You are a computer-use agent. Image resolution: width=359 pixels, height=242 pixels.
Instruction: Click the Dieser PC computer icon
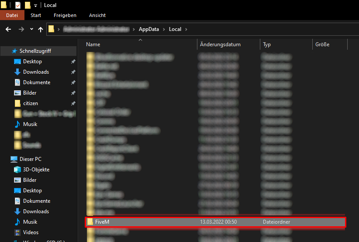[14, 159]
